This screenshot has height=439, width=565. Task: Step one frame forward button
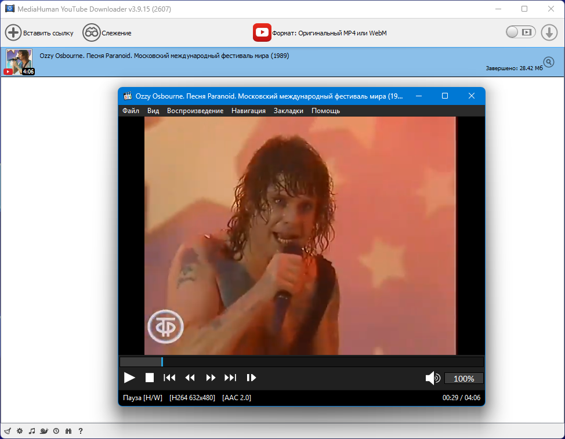tap(251, 378)
